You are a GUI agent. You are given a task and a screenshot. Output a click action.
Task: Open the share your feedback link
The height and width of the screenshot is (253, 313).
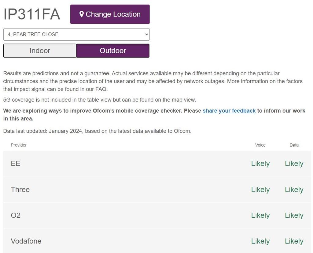tap(229, 111)
